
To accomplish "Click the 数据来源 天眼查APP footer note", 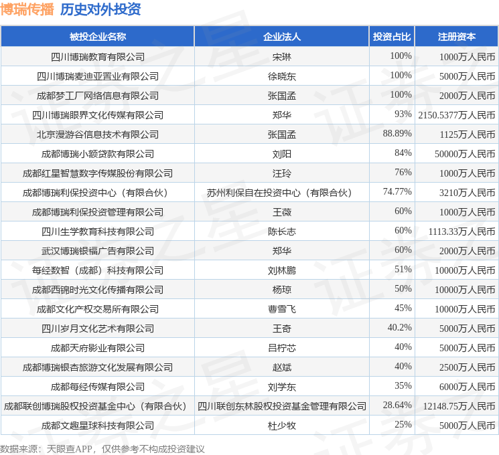I will (x=102, y=449).
